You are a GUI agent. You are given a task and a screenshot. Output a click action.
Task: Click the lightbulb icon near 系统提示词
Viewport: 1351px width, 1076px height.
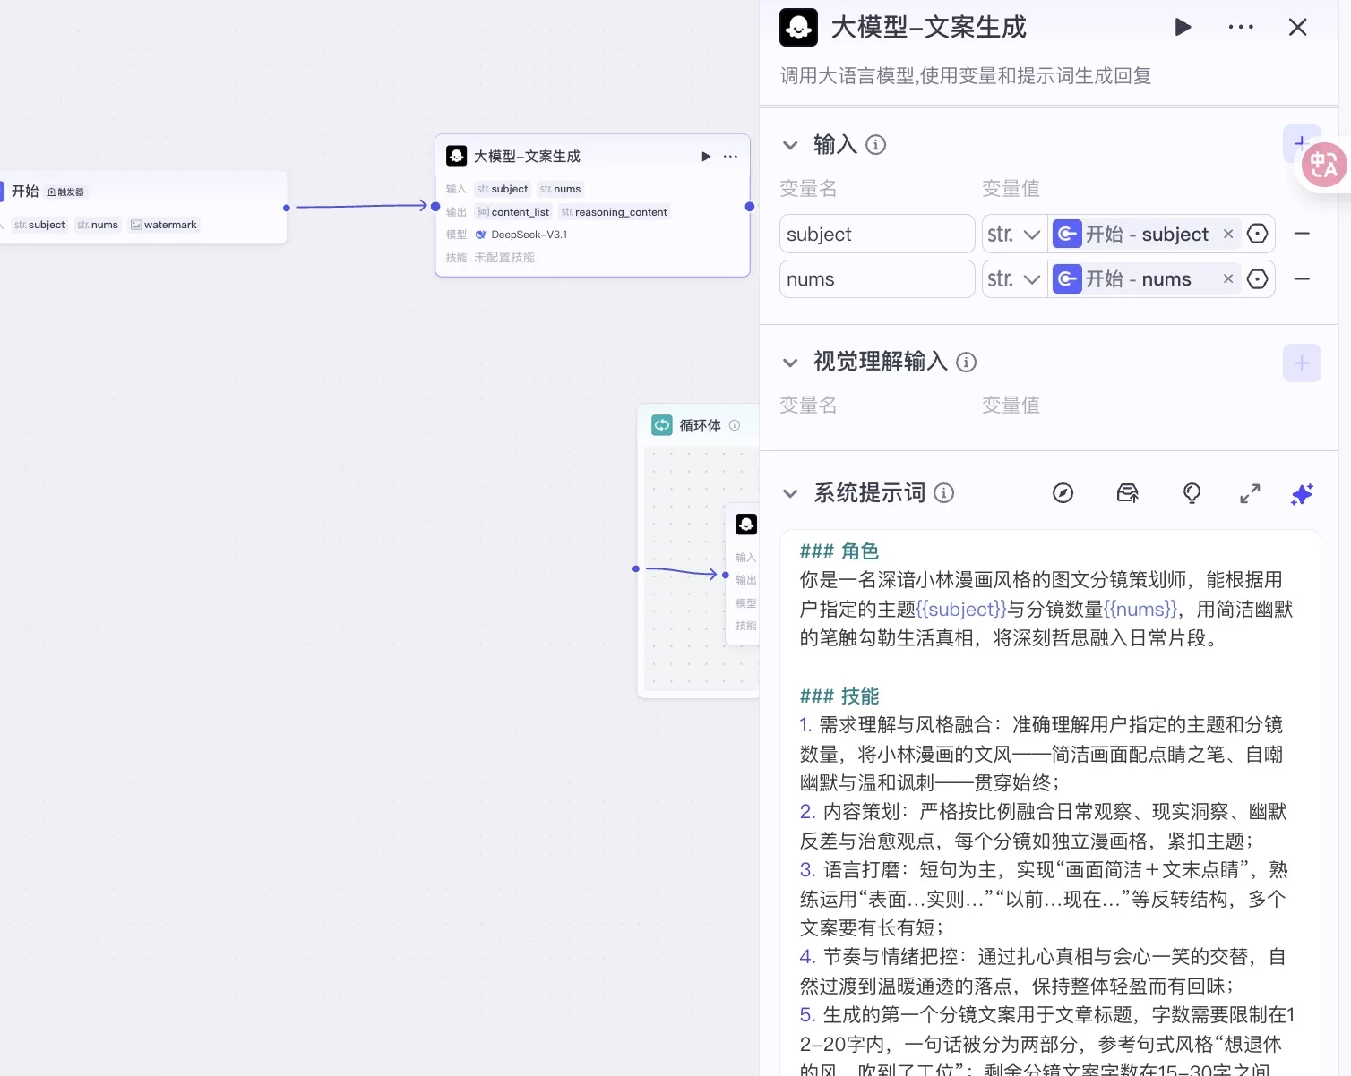pos(1191,493)
